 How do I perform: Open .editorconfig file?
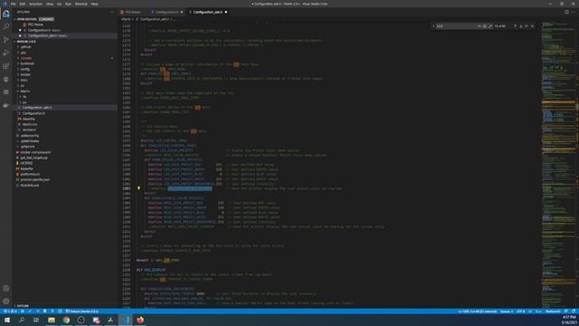tap(30, 136)
